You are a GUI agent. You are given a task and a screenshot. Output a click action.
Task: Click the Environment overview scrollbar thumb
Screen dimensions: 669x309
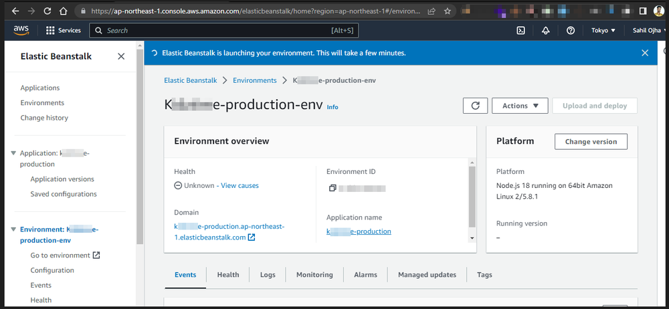(472, 197)
